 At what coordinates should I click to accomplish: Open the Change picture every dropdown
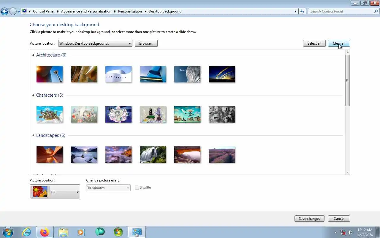click(108, 188)
